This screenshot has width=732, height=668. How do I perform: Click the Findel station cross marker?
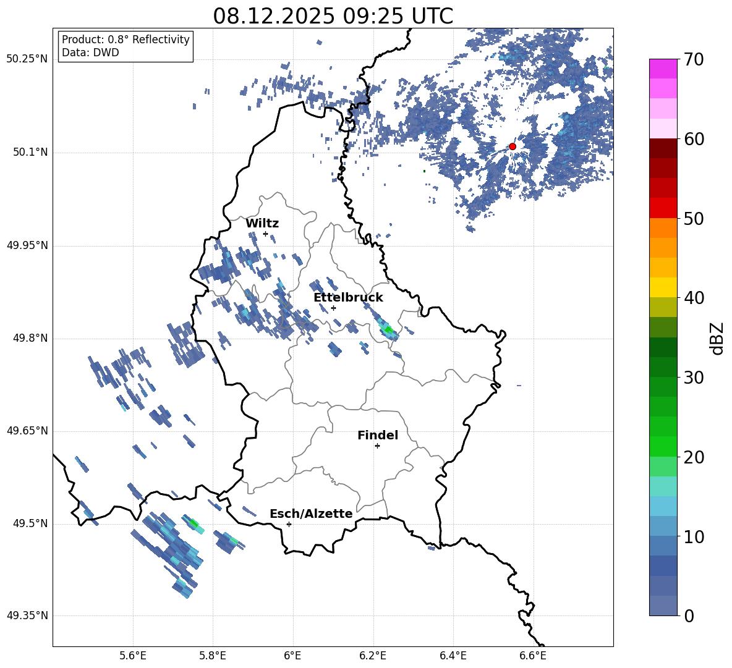[x=377, y=446]
